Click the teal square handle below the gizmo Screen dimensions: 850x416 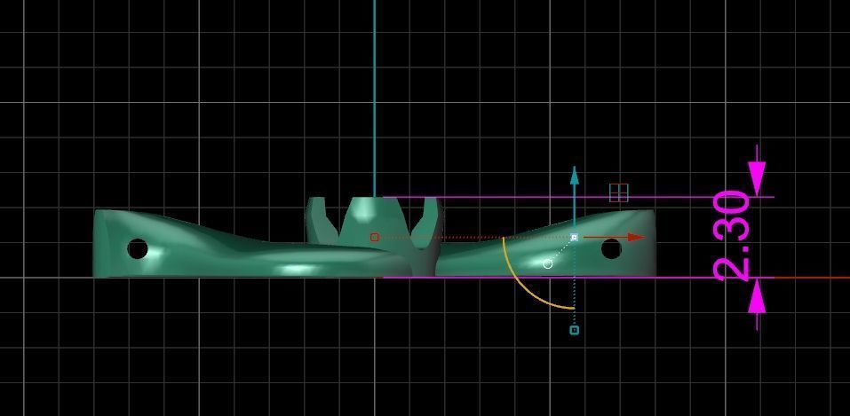pos(575,330)
